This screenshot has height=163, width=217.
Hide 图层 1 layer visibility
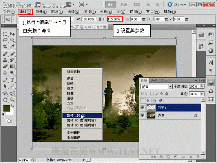click(142, 108)
